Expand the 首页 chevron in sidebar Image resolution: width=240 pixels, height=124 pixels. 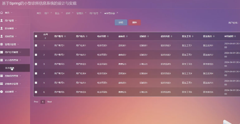click(x=11, y=13)
